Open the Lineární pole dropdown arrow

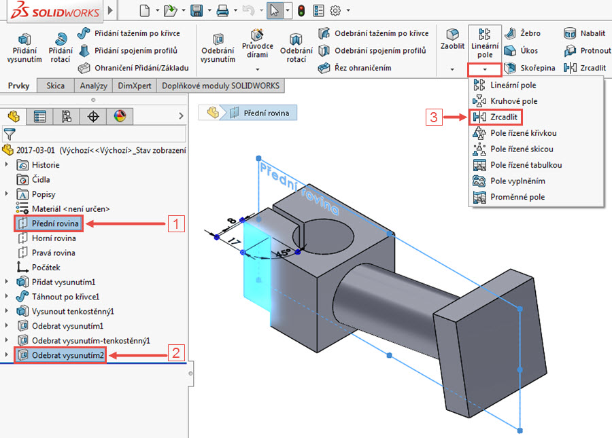pos(485,69)
